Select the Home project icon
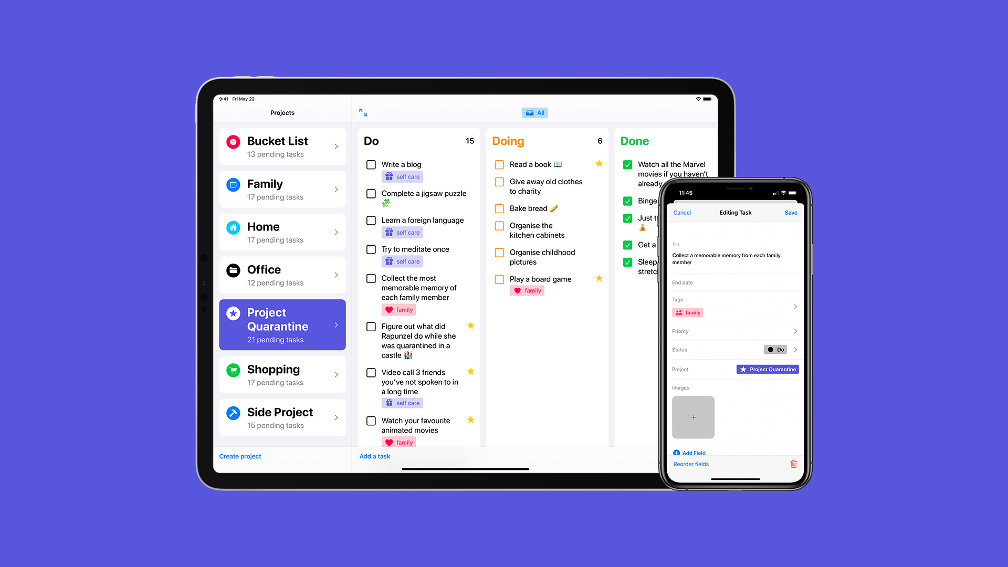This screenshot has height=567, width=1008. 233,226
